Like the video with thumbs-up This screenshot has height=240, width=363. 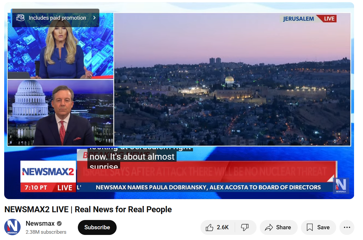[x=217, y=227]
